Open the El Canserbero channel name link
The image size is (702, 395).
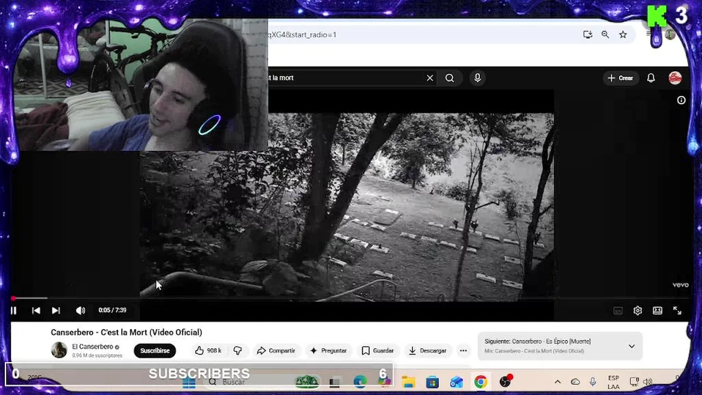pos(93,347)
